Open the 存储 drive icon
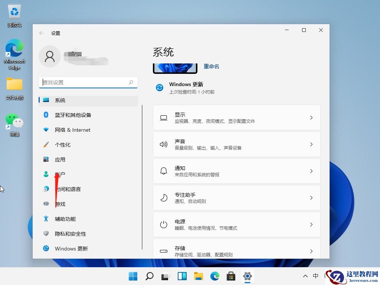 [164, 251]
